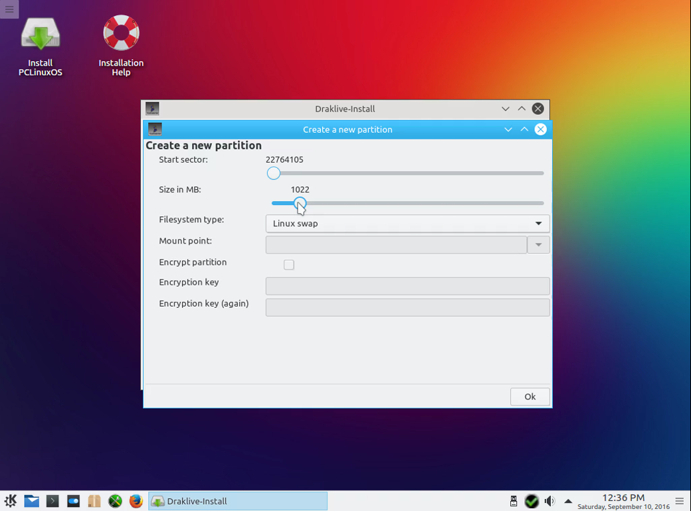Viewport: 691px width, 511px height.
Task: Launch the mail client from taskbar
Action: point(32,501)
